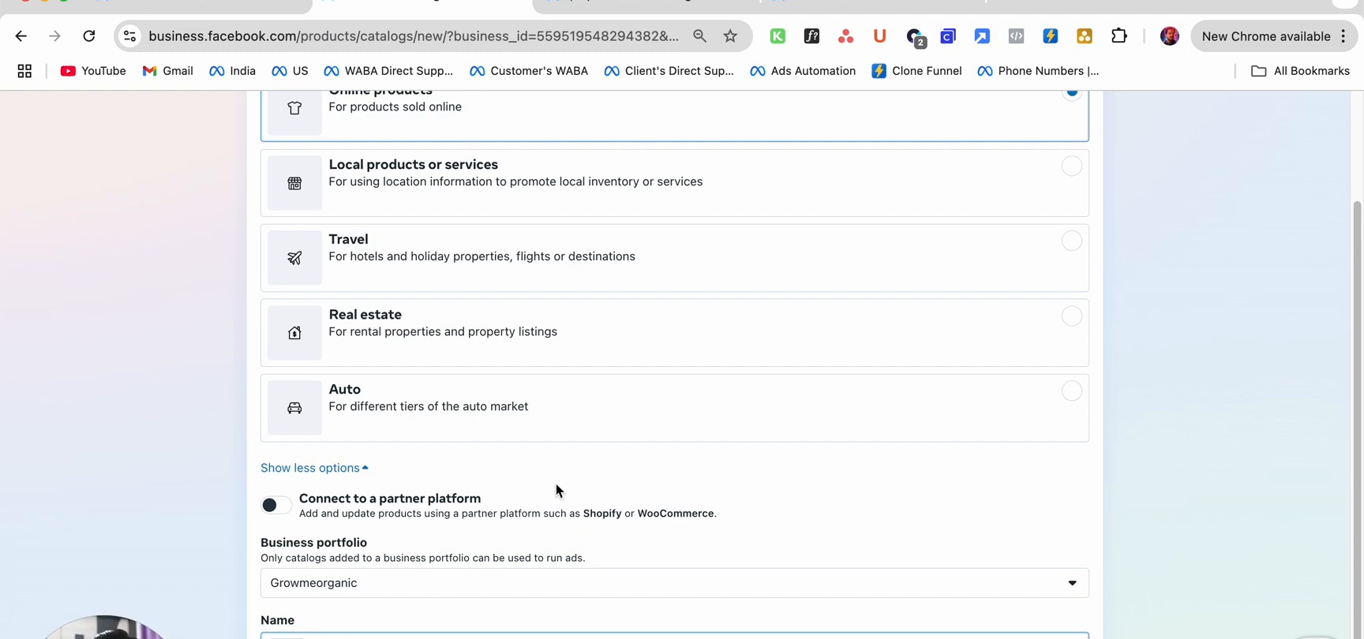Open the Ads Automation bookmark
The width and height of the screenshot is (1364, 639).
[x=803, y=71]
